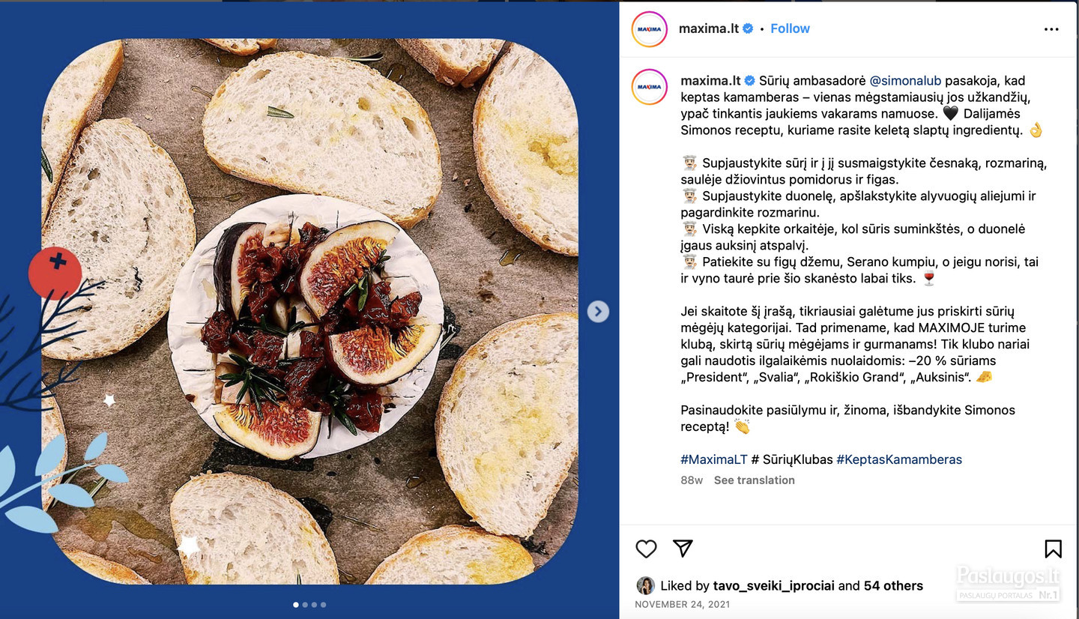Image resolution: width=1079 pixels, height=619 pixels.
Task: Follow the maxima.lt account
Action: click(x=790, y=28)
